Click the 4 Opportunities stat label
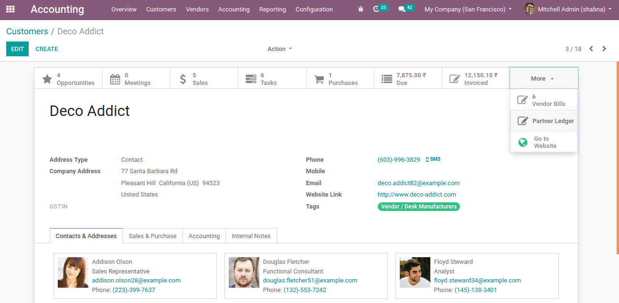619x303 pixels. coord(75,79)
